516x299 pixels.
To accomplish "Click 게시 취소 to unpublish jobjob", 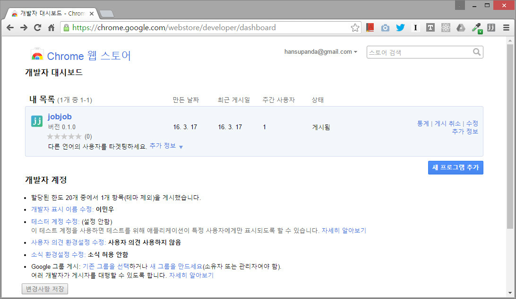I will [x=447, y=124].
